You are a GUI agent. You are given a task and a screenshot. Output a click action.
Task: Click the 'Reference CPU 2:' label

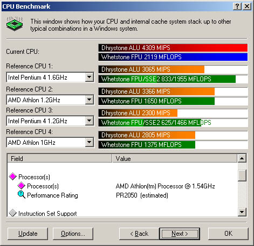coord(30,89)
